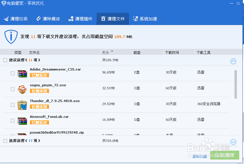Screen dimensions: 244x164
Task: Click the 共769.0MB total text
Action: click(x=110, y=141)
